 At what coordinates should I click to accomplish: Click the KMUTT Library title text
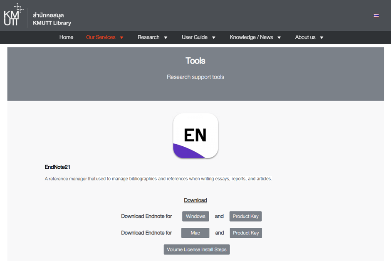coord(52,23)
